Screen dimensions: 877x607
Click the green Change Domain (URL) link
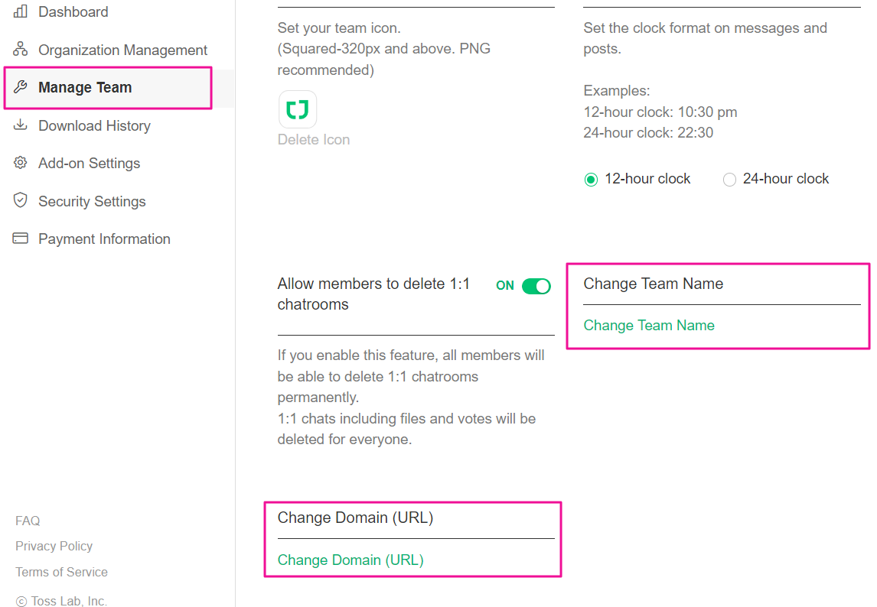pyautogui.click(x=350, y=560)
